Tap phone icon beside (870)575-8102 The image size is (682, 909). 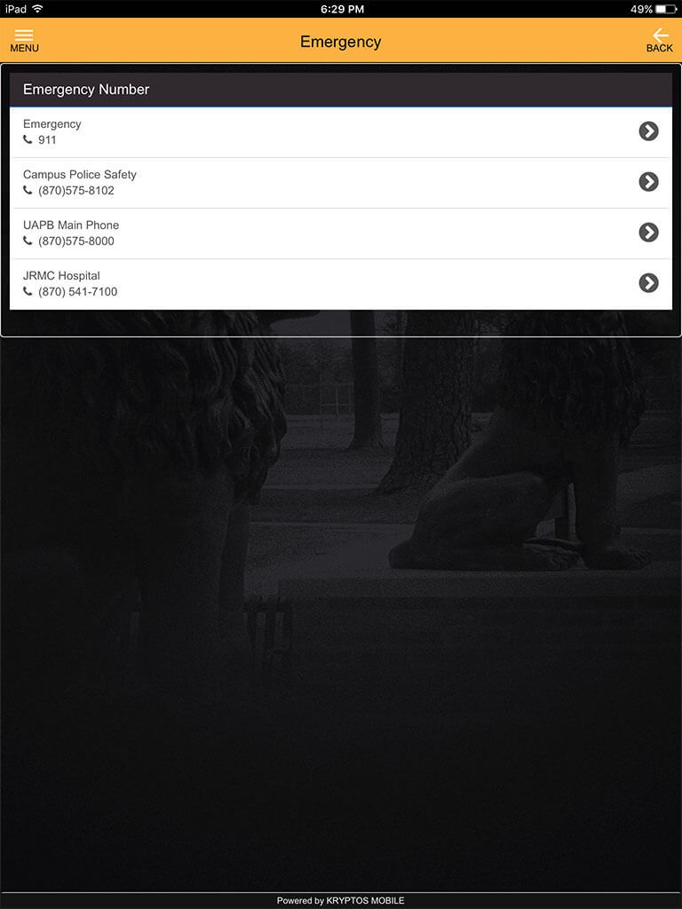[28, 190]
